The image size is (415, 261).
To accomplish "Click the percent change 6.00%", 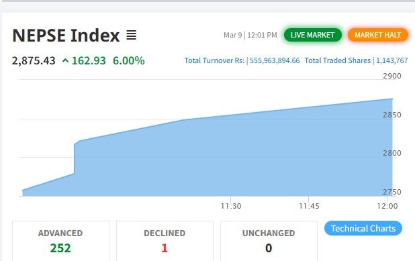I will (x=129, y=60).
